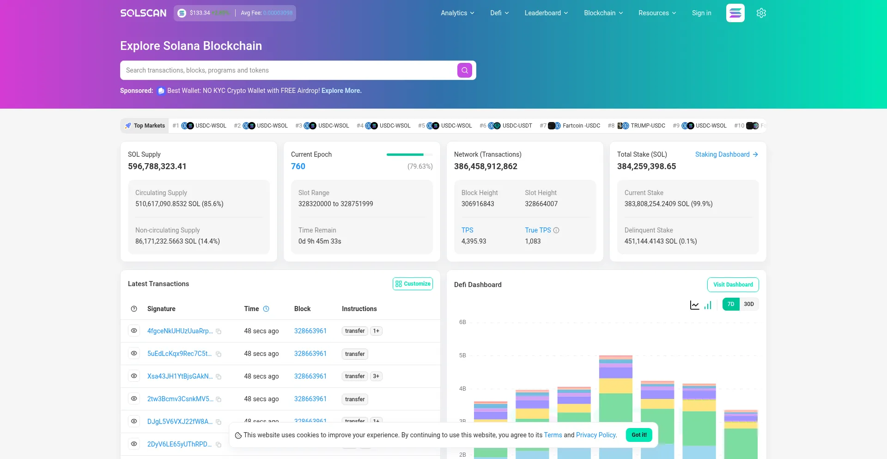887x459 pixels.
Task: Select the 30D range toggle
Action: click(748, 304)
